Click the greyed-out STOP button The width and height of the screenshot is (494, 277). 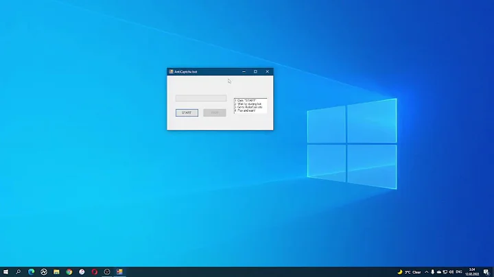point(215,112)
